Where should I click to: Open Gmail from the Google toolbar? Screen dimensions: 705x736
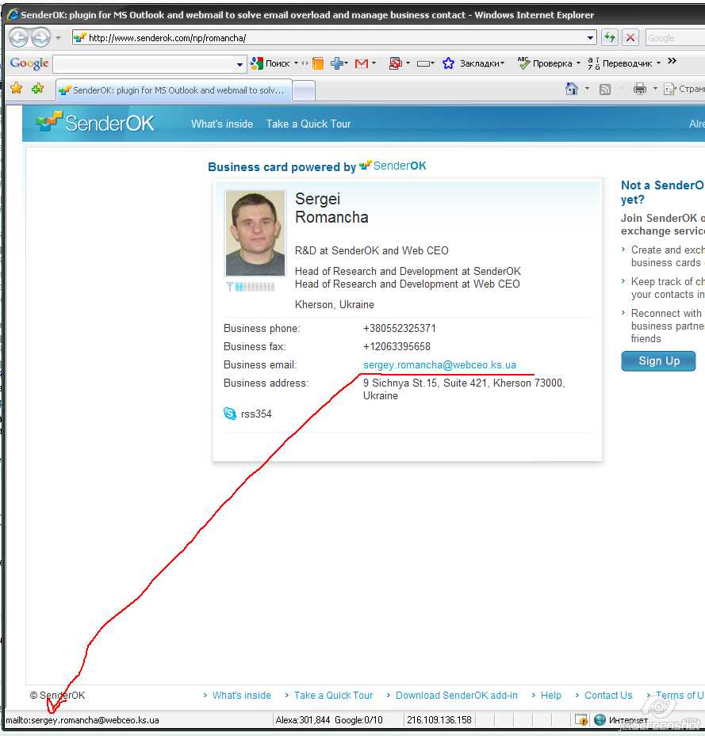coord(362,63)
